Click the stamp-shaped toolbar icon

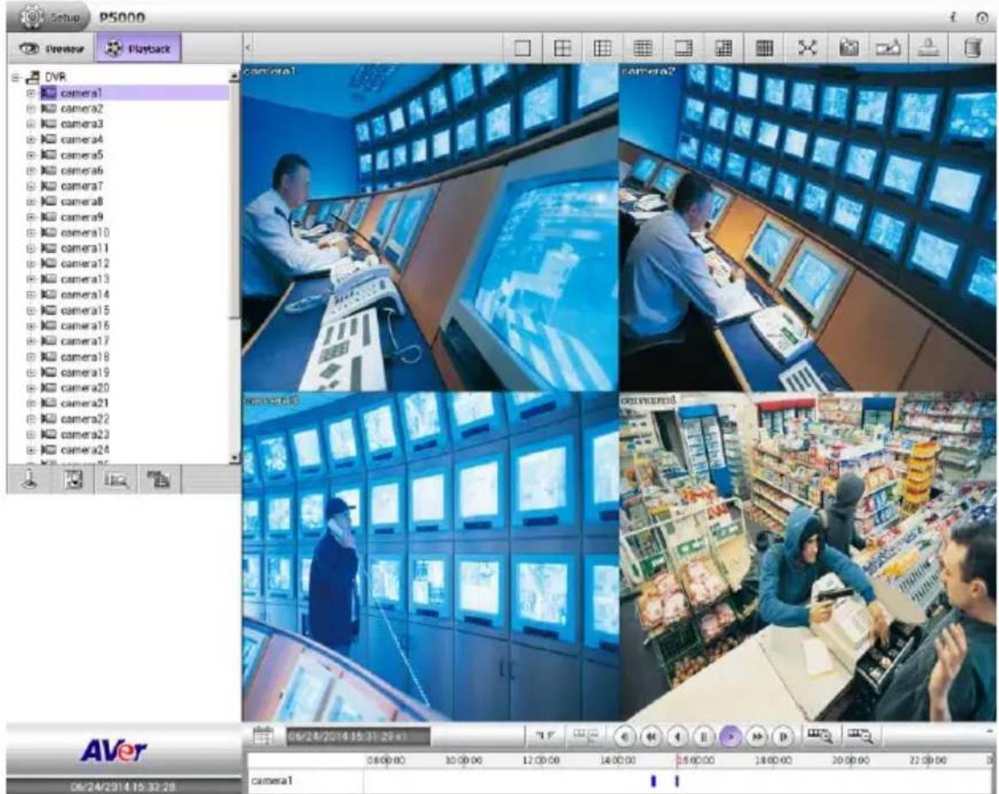tap(929, 48)
